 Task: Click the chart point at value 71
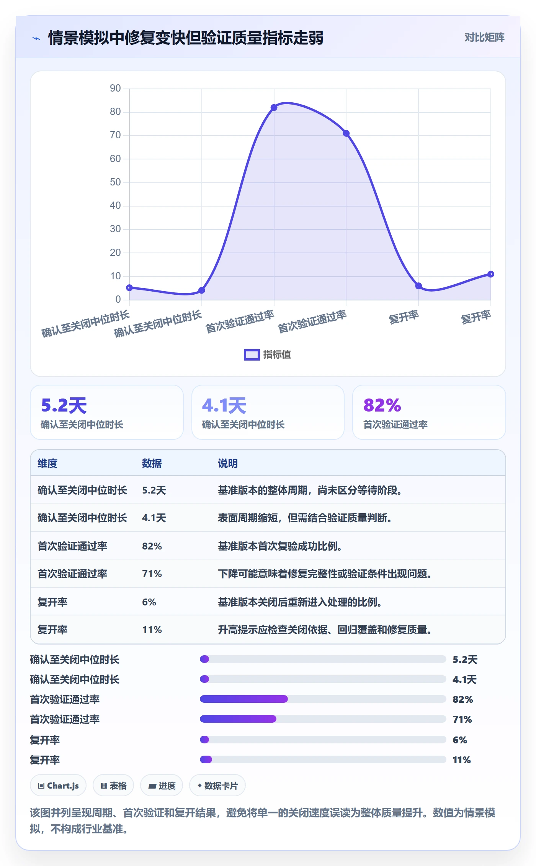(346, 133)
